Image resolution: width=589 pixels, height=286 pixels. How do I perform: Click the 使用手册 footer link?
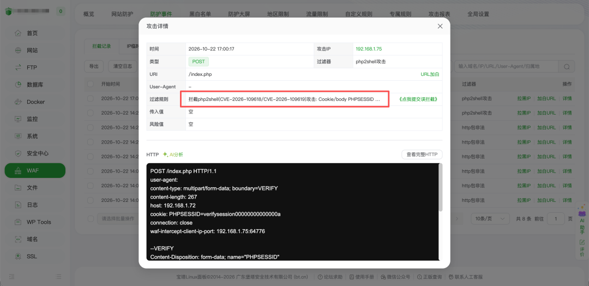coord(362,277)
